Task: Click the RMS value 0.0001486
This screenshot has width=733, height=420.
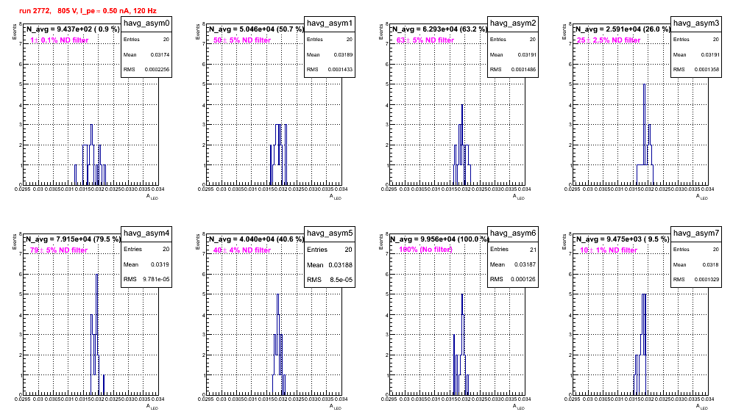Action: [x=523, y=69]
